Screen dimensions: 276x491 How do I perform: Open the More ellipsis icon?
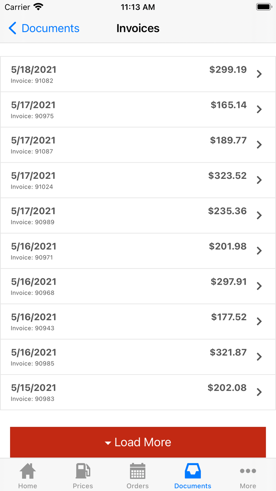coord(248,471)
